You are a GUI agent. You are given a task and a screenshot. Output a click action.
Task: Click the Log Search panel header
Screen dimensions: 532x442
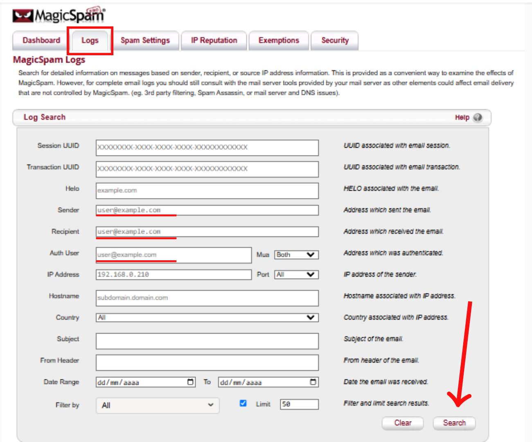click(x=252, y=117)
